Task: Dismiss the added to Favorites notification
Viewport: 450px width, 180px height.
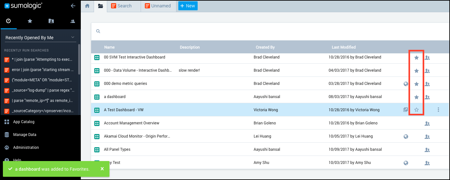Action: click(102, 169)
